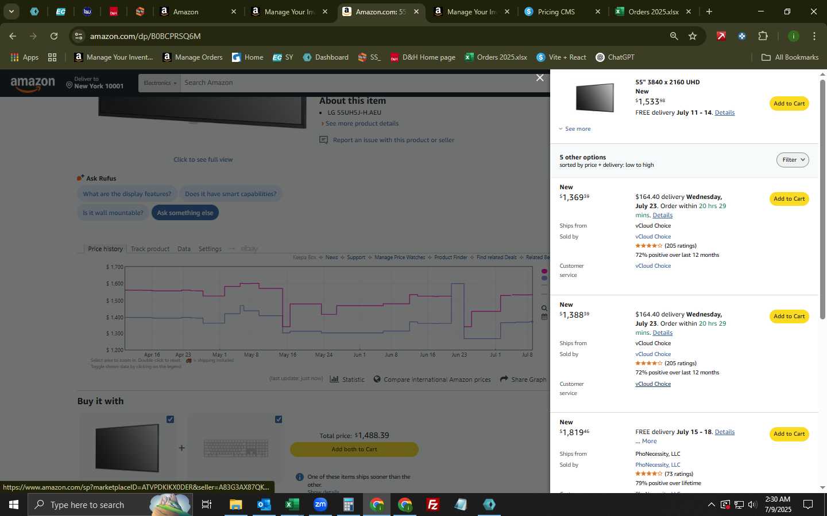The height and width of the screenshot is (516, 827).
Task: Click Add both to Cart button
Action: click(354, 449)
